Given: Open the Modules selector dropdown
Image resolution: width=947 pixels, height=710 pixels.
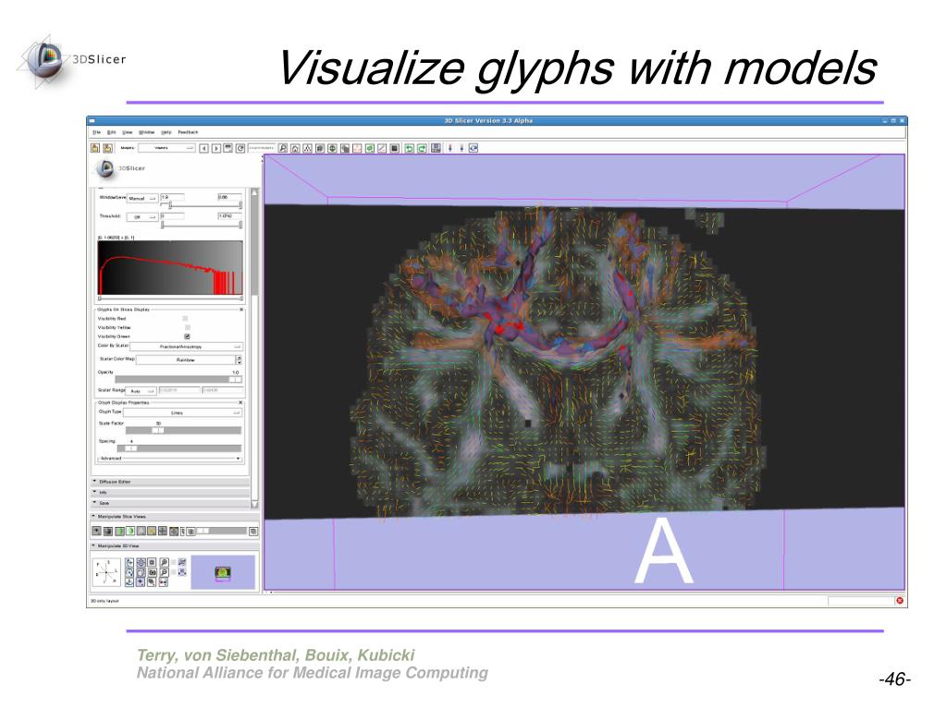Looking at the screenshot, I should 166,148.
